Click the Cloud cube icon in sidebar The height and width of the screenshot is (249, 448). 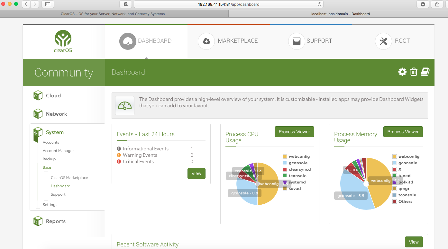[38, 95]
